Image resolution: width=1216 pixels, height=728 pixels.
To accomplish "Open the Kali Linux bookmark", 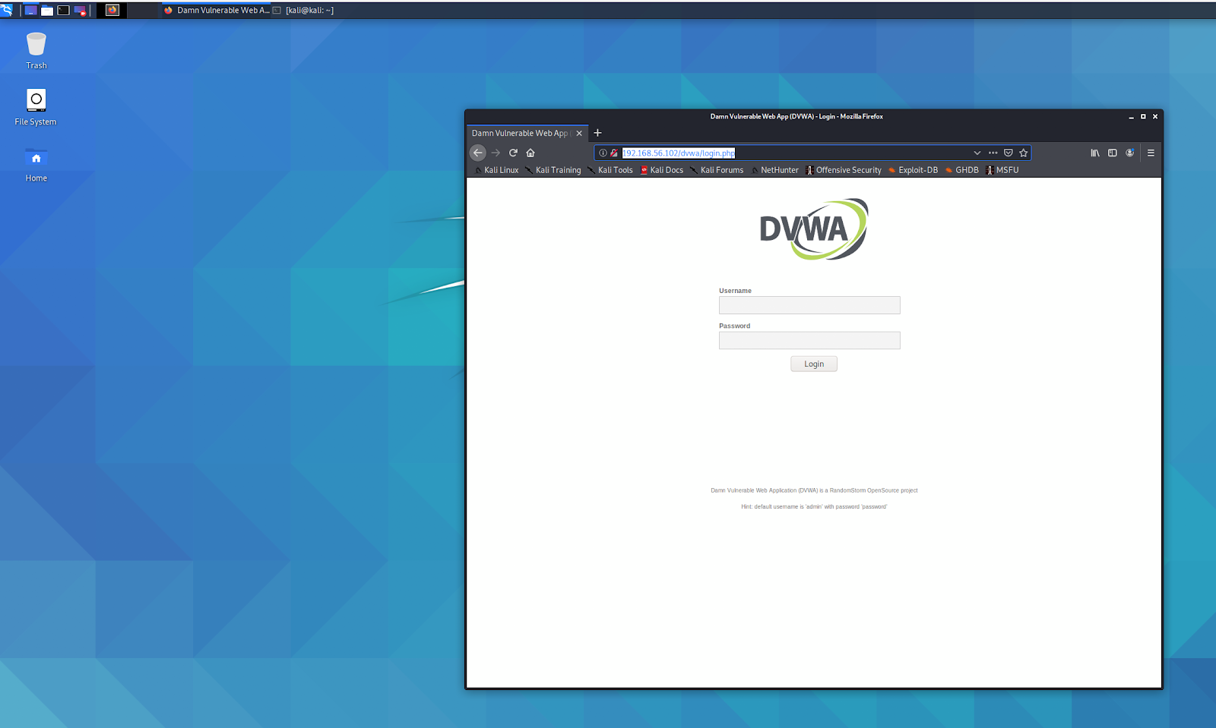I will pyautogui.click(x=496, y=170).
